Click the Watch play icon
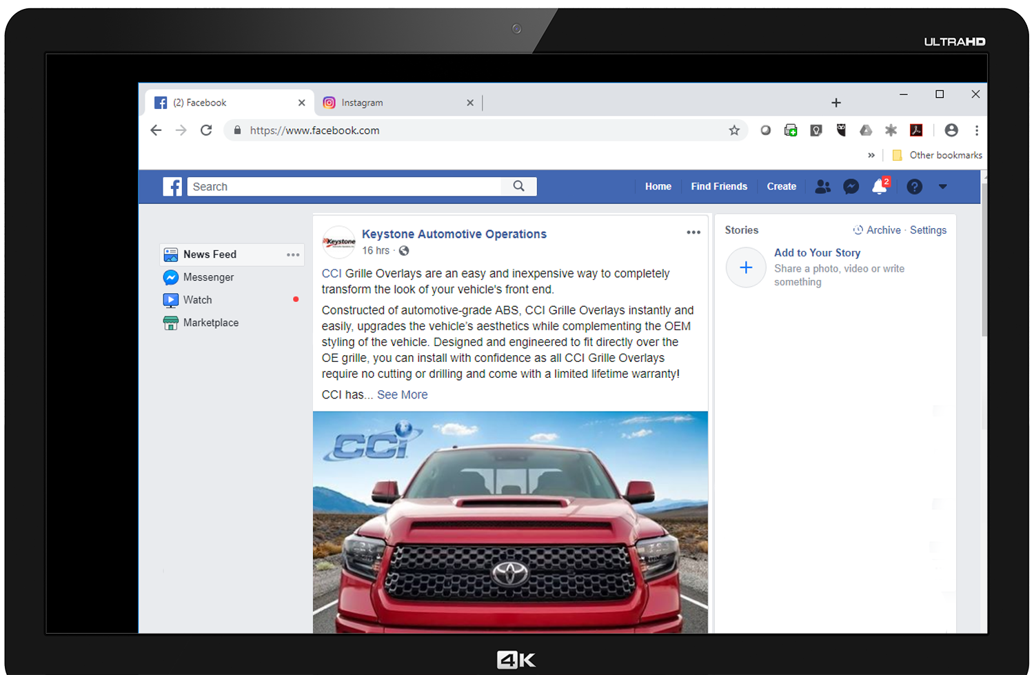 pos(171,300)
